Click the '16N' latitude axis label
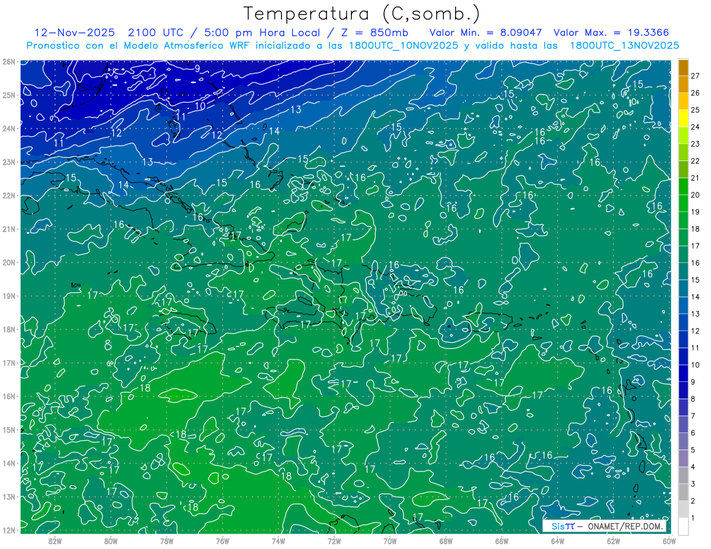The width and height of the screenshot is (711, 549). click(9, 396)
